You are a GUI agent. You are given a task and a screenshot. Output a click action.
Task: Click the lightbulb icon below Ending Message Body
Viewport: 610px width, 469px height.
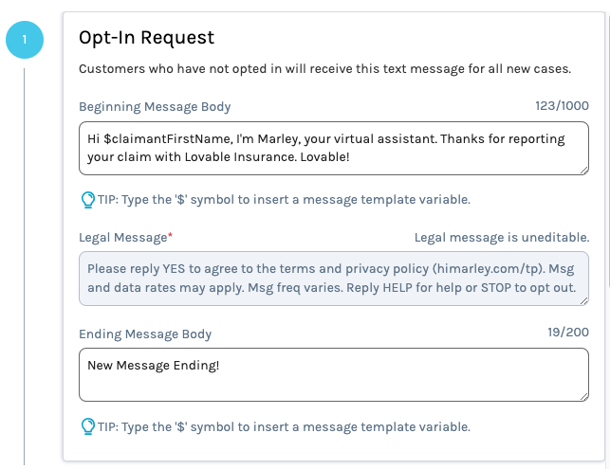click(x=87, y=426)
